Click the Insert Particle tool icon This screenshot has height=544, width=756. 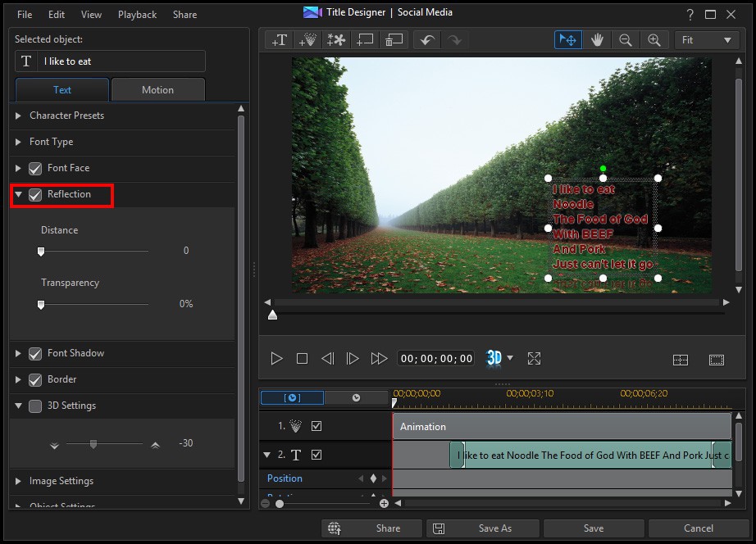(x=307, y=40)
